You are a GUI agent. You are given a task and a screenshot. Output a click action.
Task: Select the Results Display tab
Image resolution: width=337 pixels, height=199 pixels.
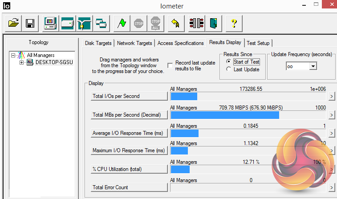[x=225, y=42]
